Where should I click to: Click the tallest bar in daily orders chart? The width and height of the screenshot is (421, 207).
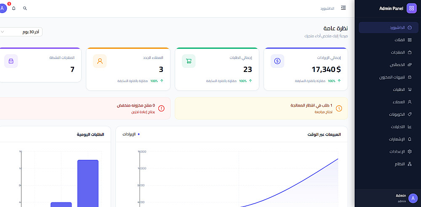pos(88,183)
